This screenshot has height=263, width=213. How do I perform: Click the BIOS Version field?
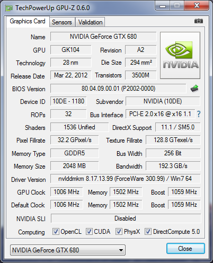(118, 89)
